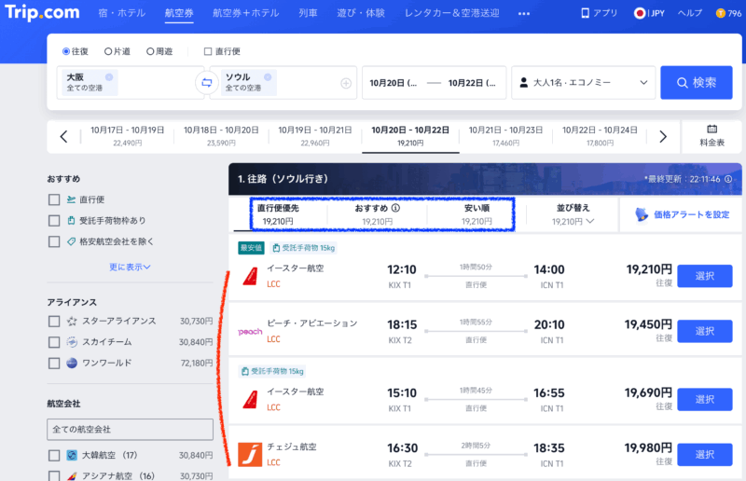Click Eastar Jet logo on 15:10 flight
The image size is (746, 481).
tap(250, 400)
